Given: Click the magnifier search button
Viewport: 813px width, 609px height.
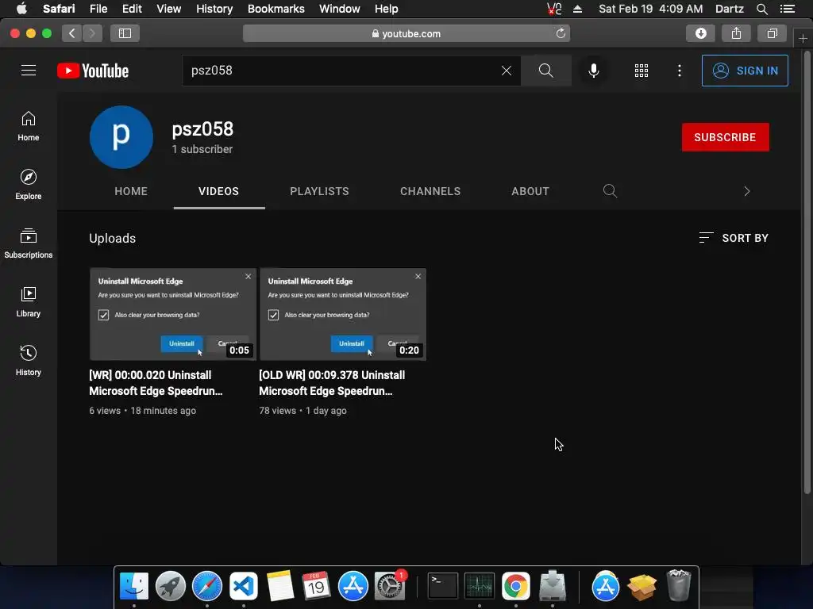Looking at the screenshot, I should coord(546,71).
